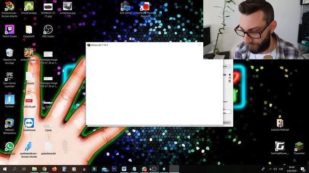Open the ChapaSoft desktop folder
The width and height of the screenshot is (309, 173).
coord(29,31)
